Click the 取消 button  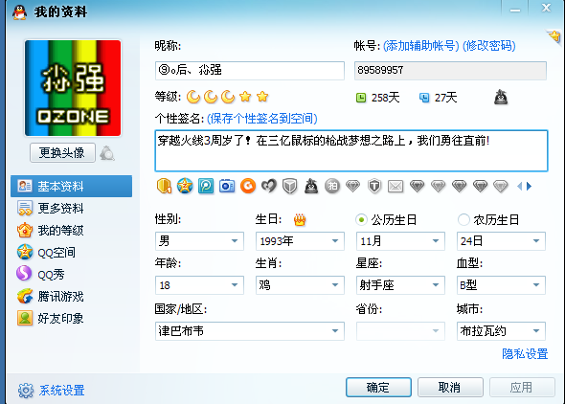pyautogui.click(x=450, y=388)
